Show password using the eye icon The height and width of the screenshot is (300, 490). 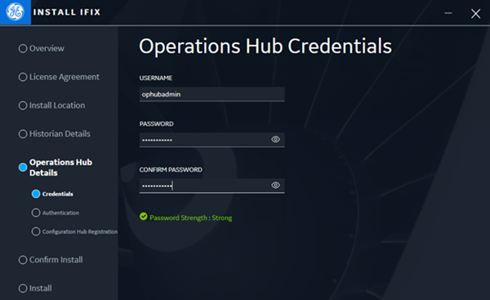point(275,139)
